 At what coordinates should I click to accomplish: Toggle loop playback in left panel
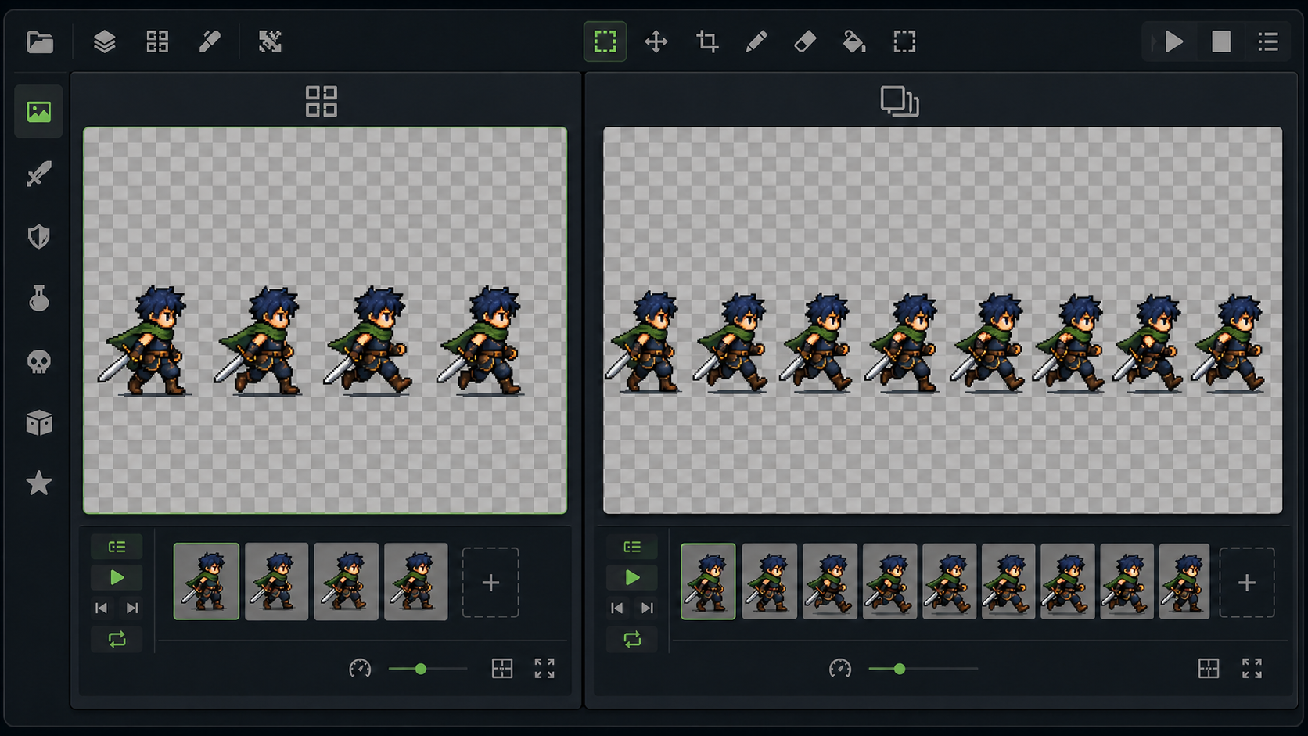117,639
